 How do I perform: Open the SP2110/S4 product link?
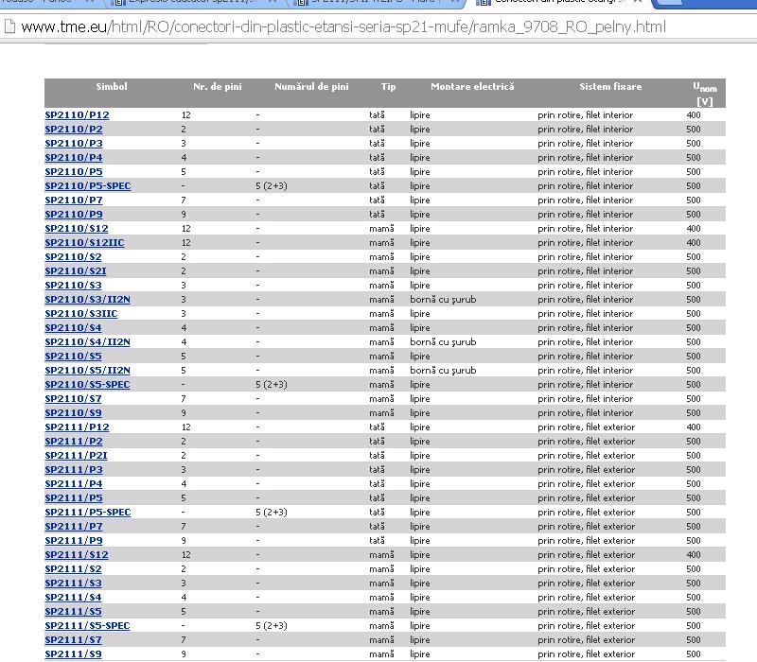(x=74, y=327)
